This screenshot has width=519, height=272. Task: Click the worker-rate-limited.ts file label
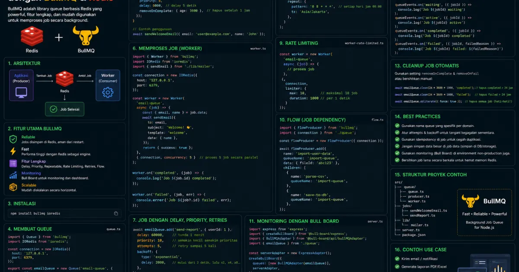point(364,43)
